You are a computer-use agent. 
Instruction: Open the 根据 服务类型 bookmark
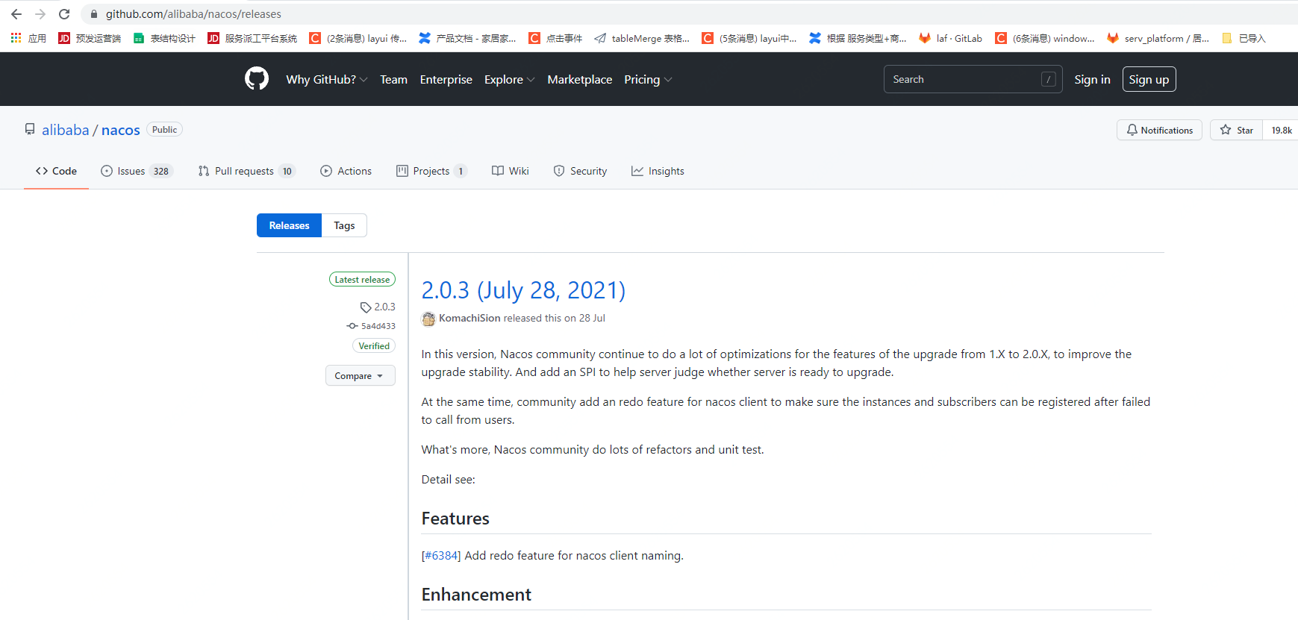tap(858, 38)
